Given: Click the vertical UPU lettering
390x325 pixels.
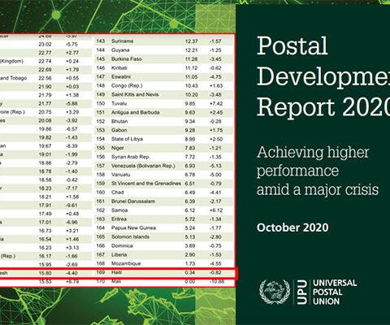Looking at the screenshot, I should click(x=302, y=292).
